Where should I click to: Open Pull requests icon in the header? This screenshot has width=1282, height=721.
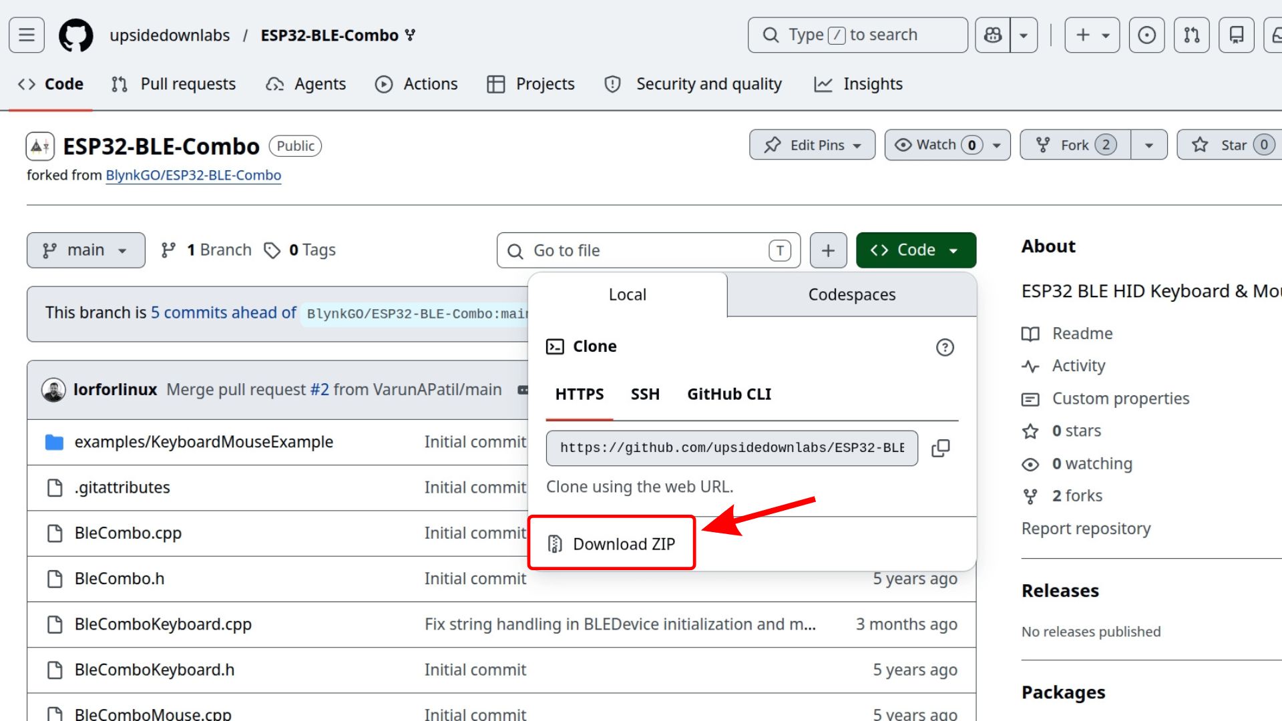tap(1192, 35)
